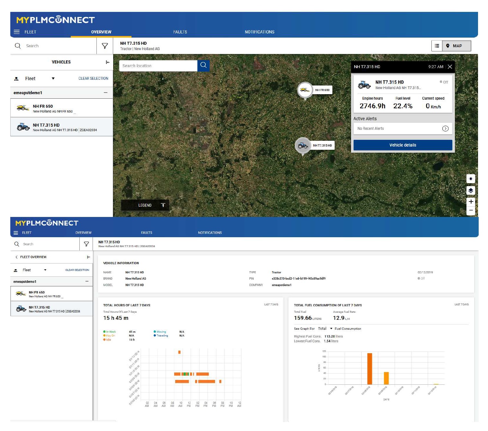Expand the map LEGEND panel

(145, 205)
